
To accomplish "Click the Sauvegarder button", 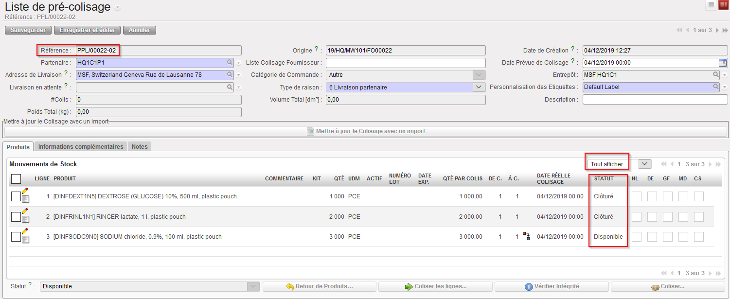I will click(28, 30).
